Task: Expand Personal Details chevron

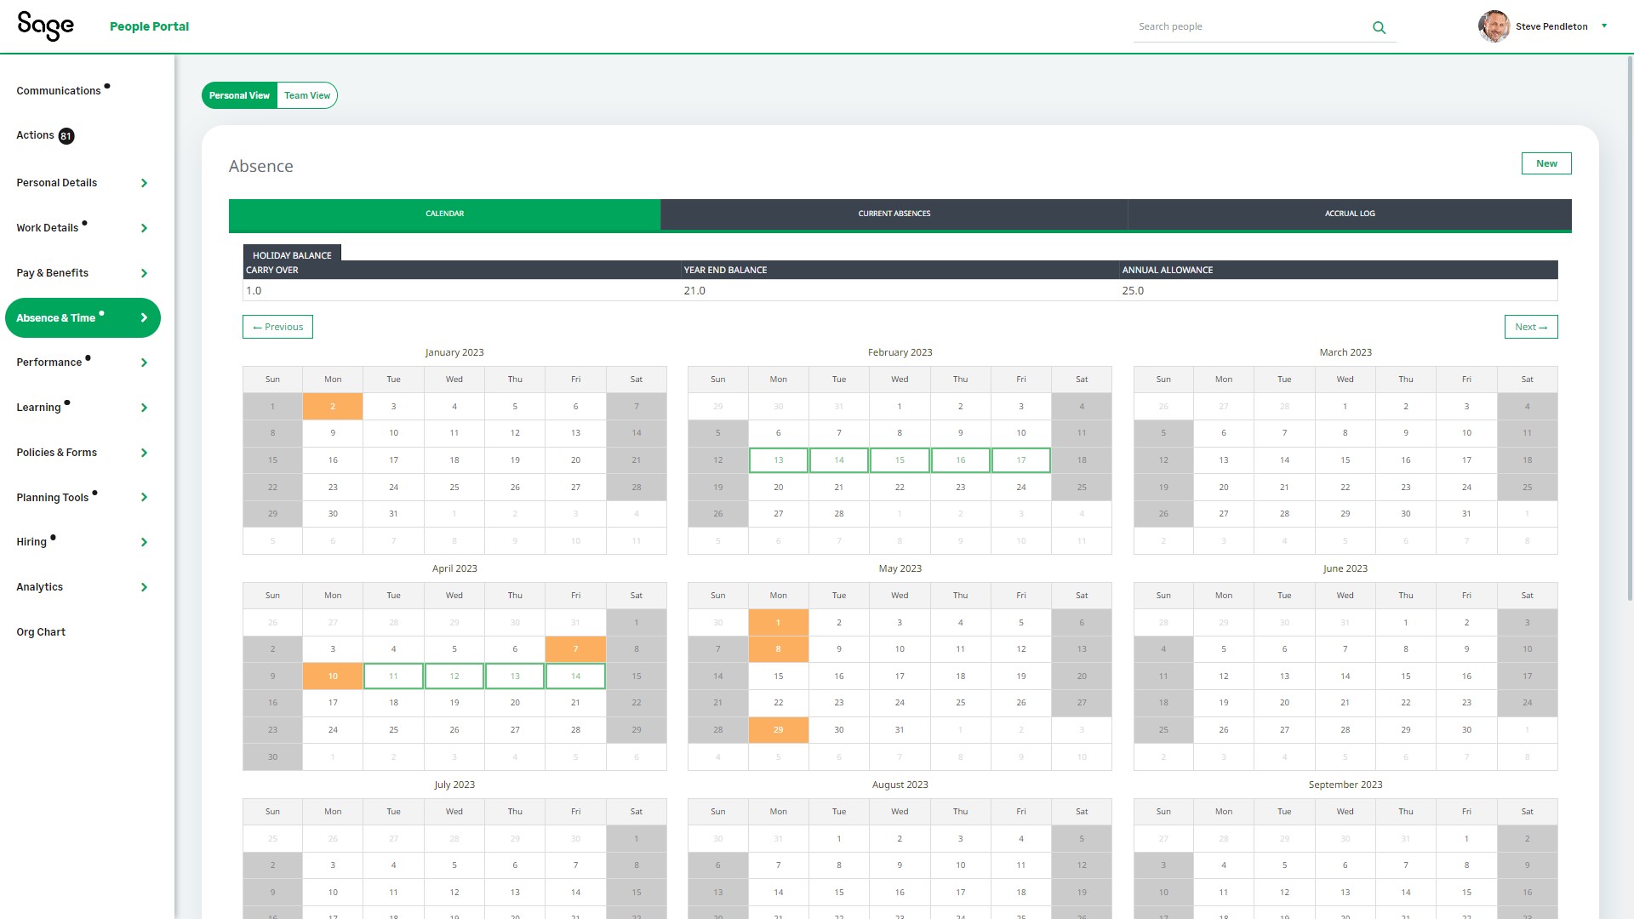Action: [144, 183]
